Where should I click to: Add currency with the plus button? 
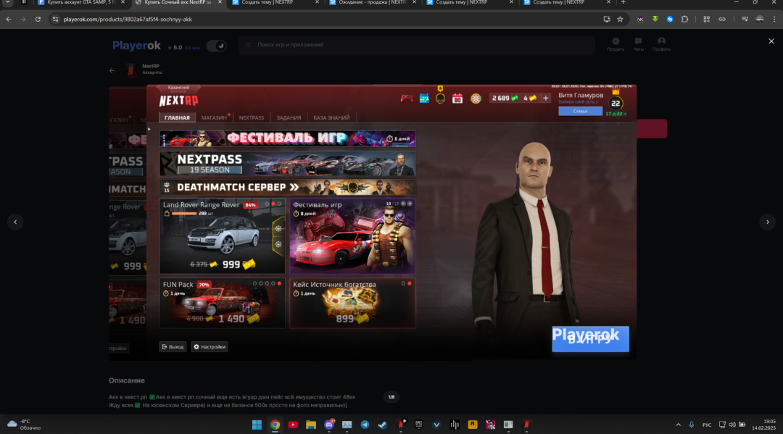[545, 99]
